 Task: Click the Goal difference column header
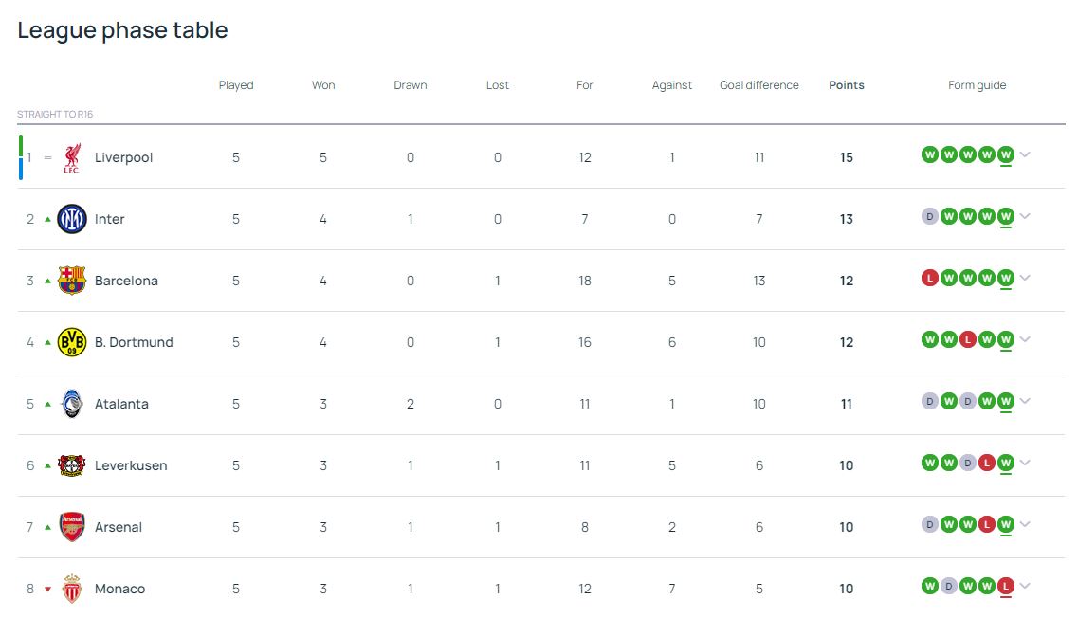[759, 85]
